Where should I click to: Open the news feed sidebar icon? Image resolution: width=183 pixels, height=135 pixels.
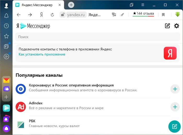point(6,46)
